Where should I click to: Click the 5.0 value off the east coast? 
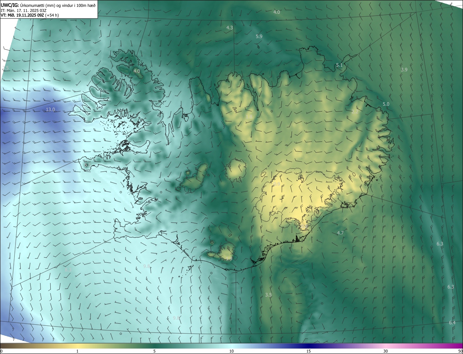tap(386, 104)
